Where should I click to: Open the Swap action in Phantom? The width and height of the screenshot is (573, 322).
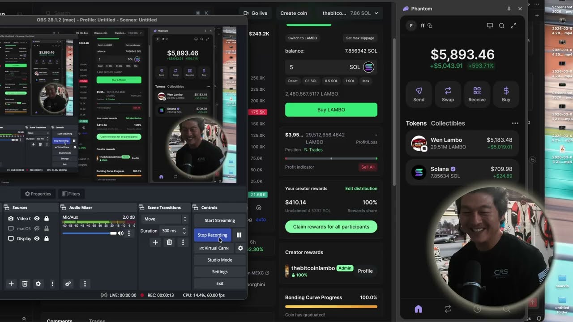coord(448,94)
